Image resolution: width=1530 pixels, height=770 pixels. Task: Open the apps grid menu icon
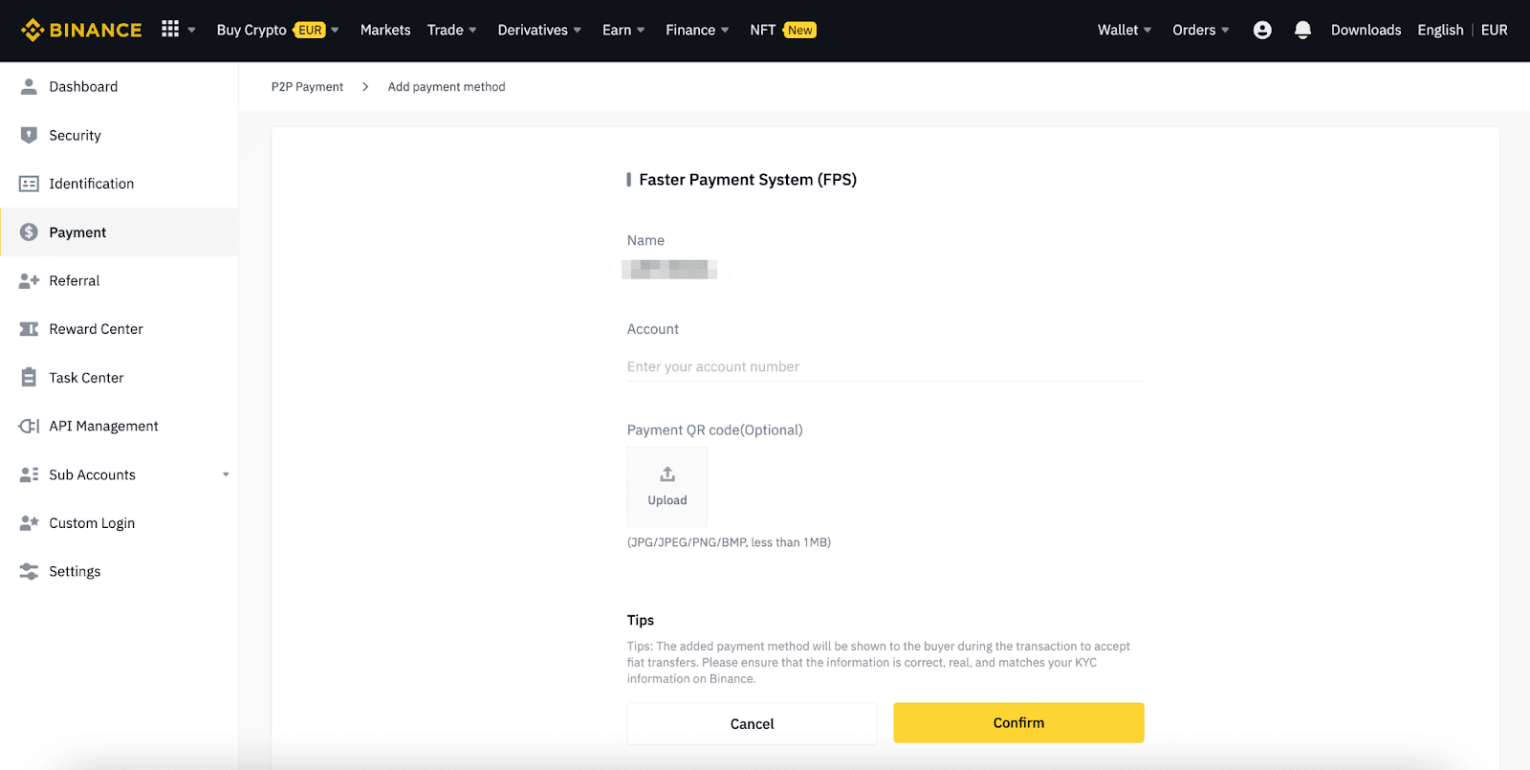(x=170, y=30)
